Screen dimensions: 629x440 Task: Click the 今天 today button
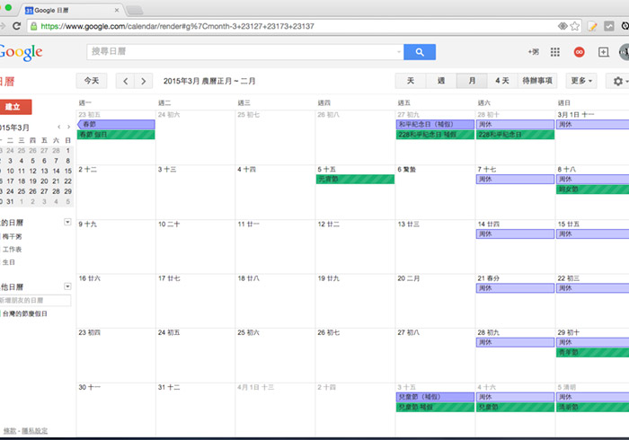coord(92,81)
